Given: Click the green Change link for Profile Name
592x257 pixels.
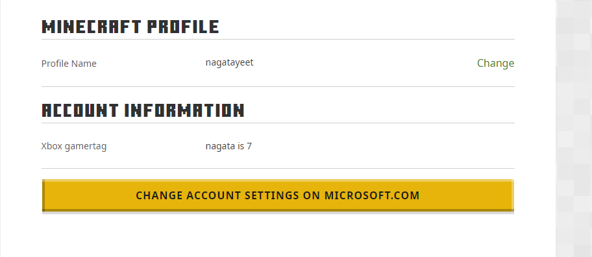Looking at the screenshot, I should point(495,63).
